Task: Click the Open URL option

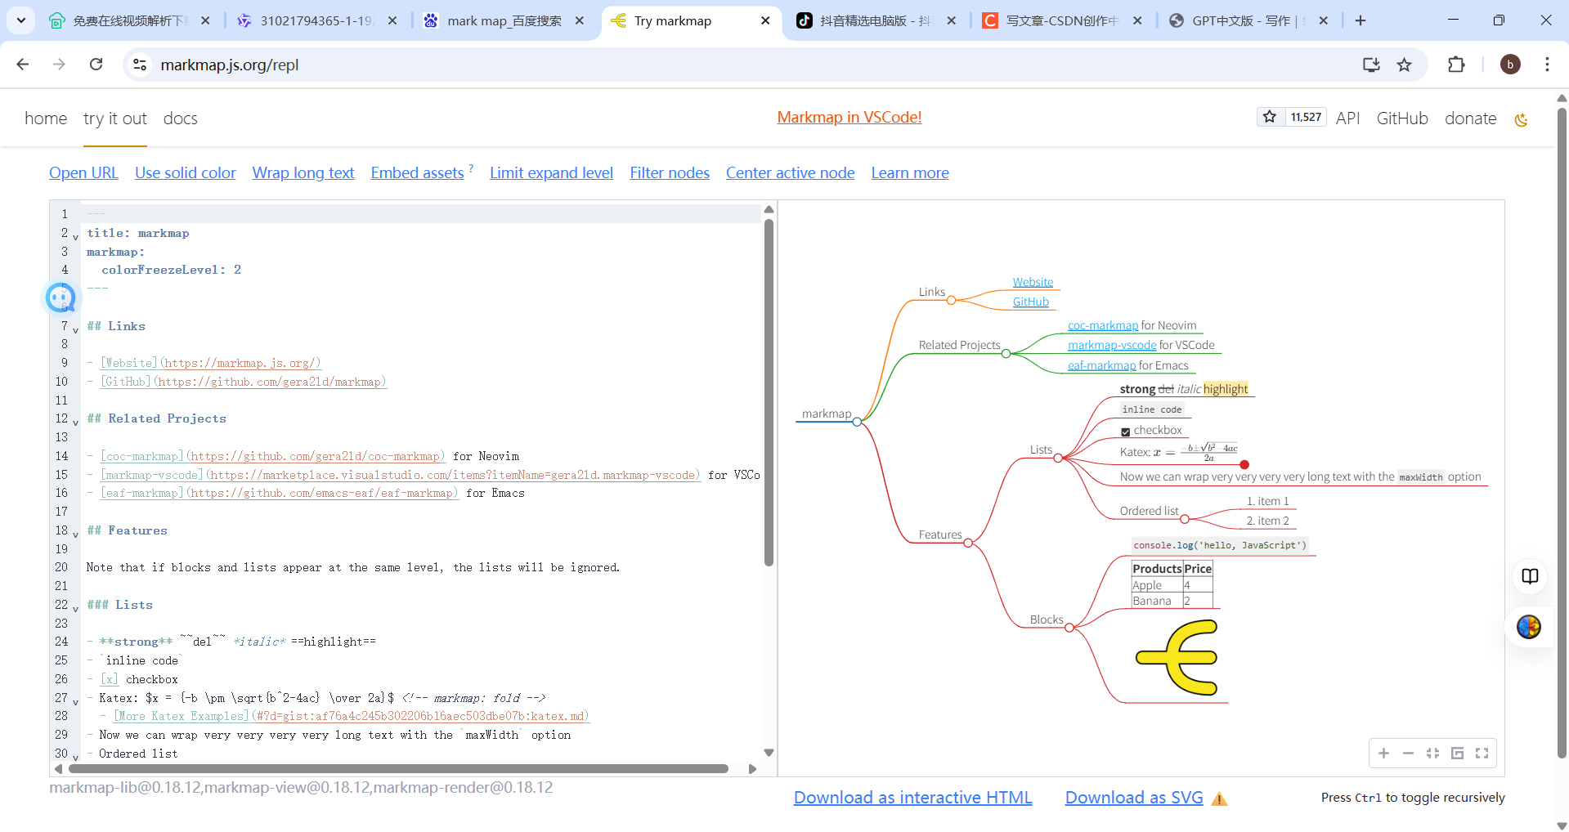Action: 83,172
